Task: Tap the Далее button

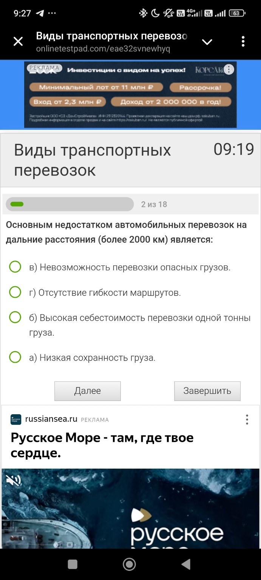Action: pyautogui.click(x=87, y=391)
